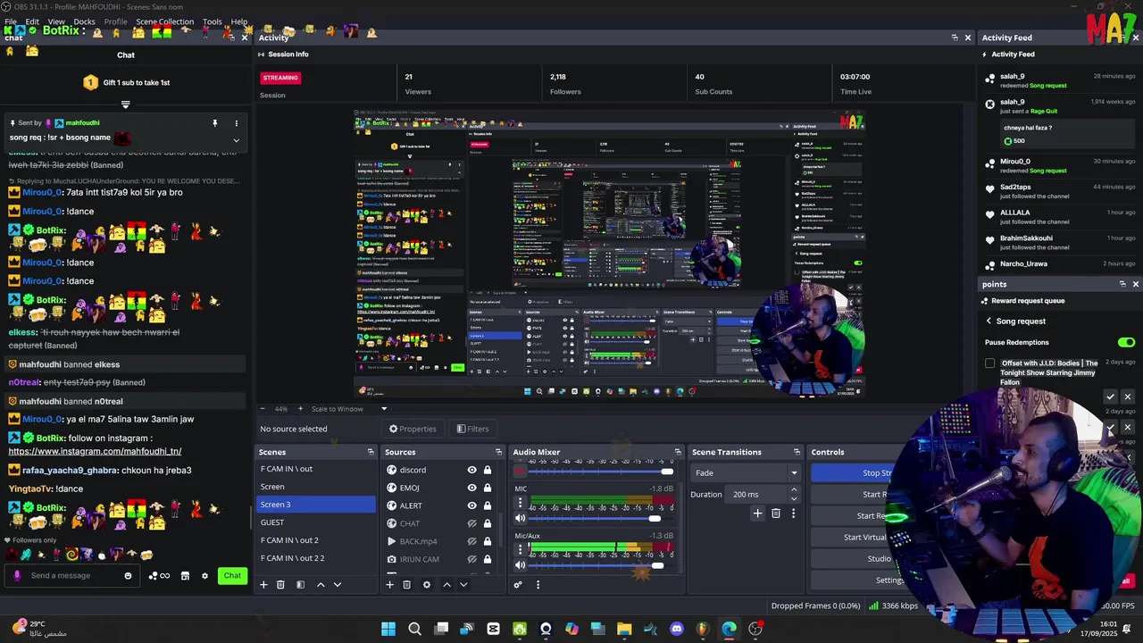The width and height of the screenshot is (1143, 643).
Task: Collapse the gift sub goal chevron
Action: (x=125, y=104)
